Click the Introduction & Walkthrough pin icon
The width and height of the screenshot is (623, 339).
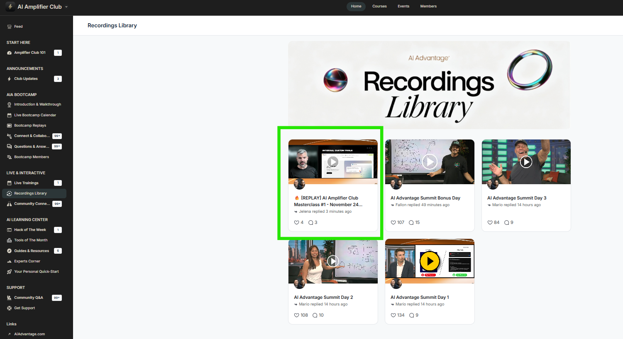9,104
